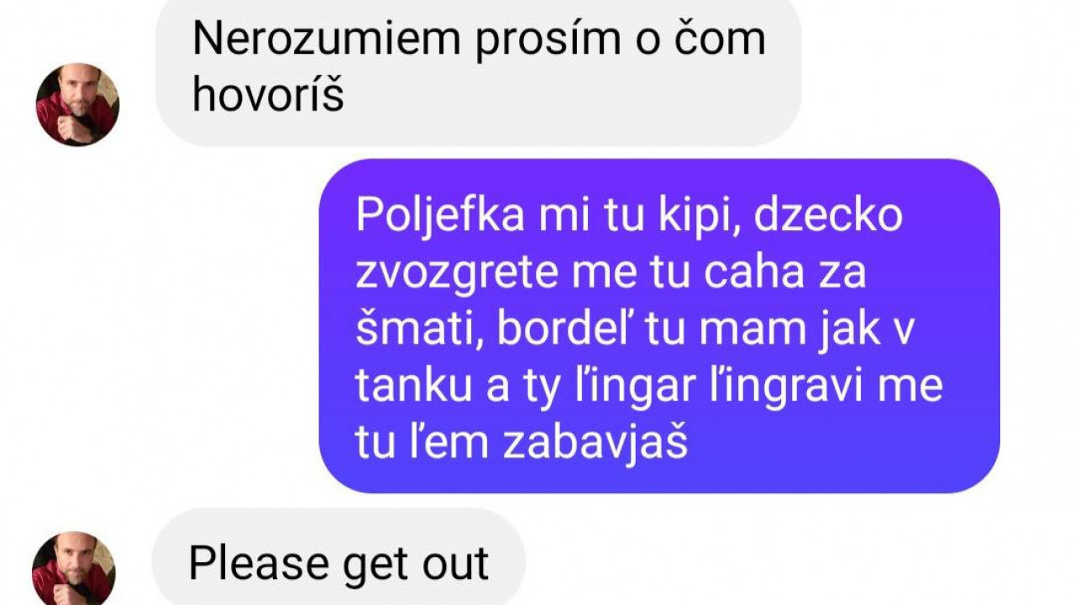Image resolution: width=1075 pixels, height=605 pixels.
Task: Open the sender's avatar beside 'Nerozumiem' message
Action: [77, 105]
